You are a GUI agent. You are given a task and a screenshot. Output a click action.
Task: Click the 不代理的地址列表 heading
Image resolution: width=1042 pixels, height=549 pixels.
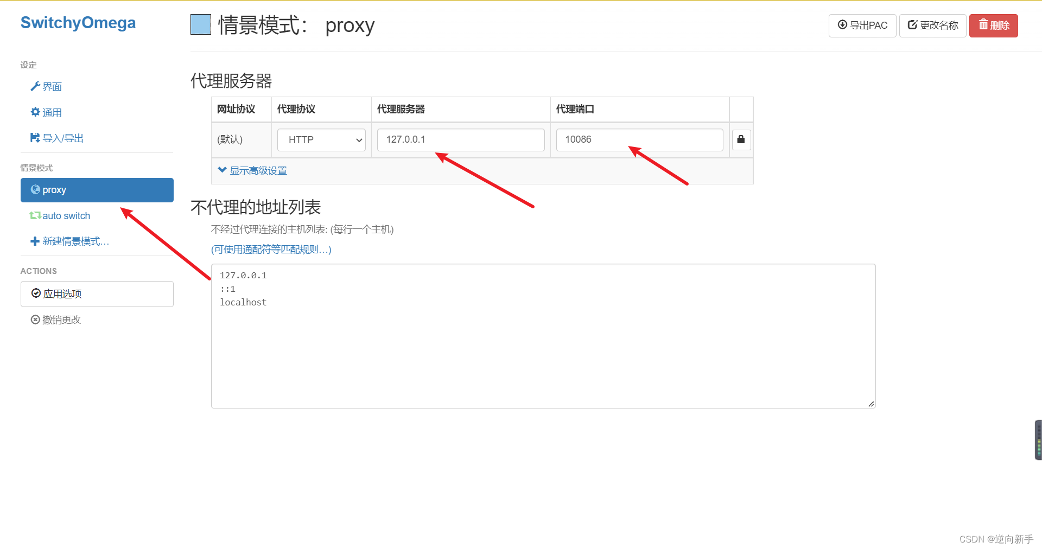256,207
